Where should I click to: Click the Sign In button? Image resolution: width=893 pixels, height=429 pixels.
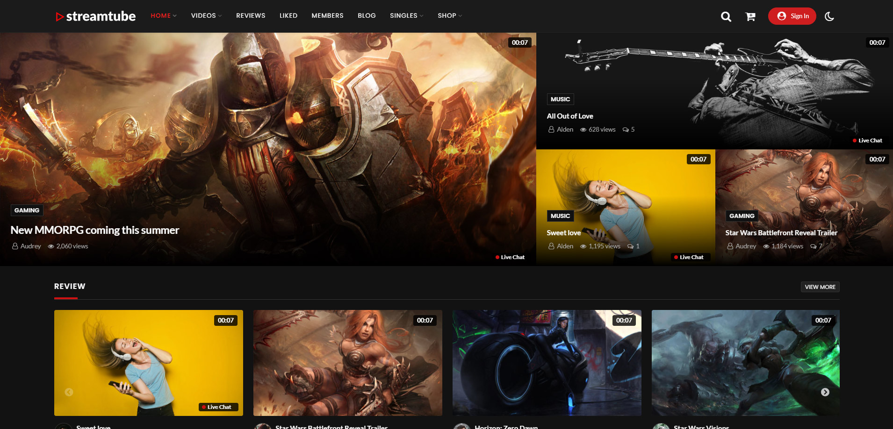point(792,16)
